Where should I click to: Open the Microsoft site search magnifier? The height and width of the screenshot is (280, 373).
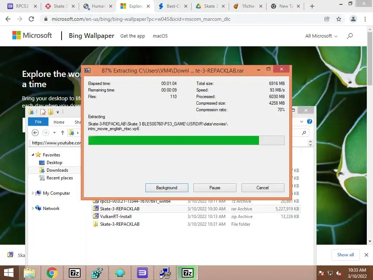(x=349, y=36)
